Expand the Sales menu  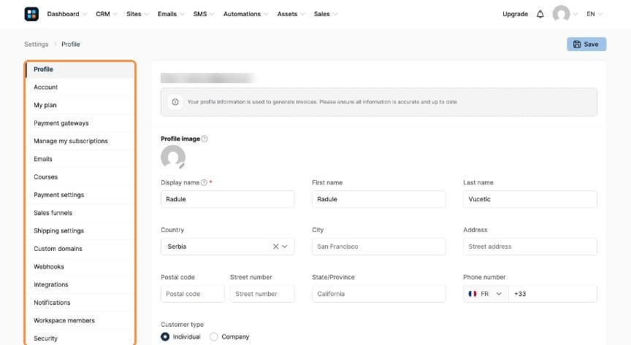click(x=326, y=14)
